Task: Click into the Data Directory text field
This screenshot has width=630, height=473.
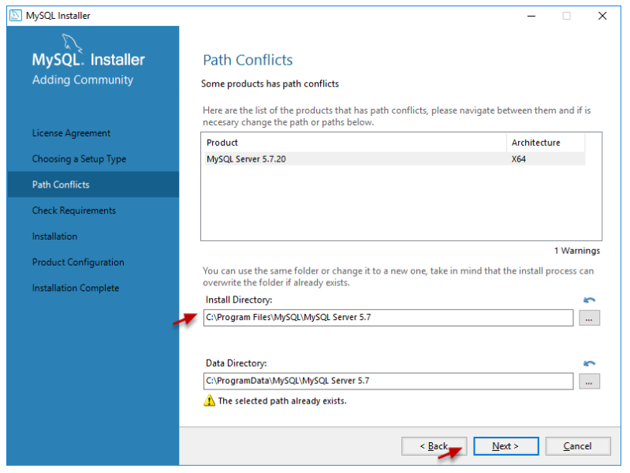Action: click(x=388, y=381)
